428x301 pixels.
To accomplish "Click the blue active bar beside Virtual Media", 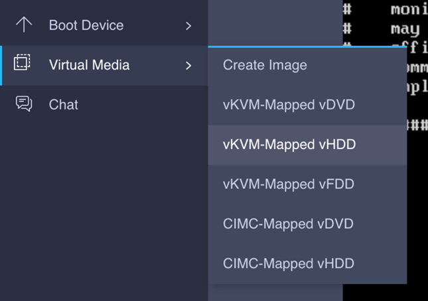I will (1, 66).
